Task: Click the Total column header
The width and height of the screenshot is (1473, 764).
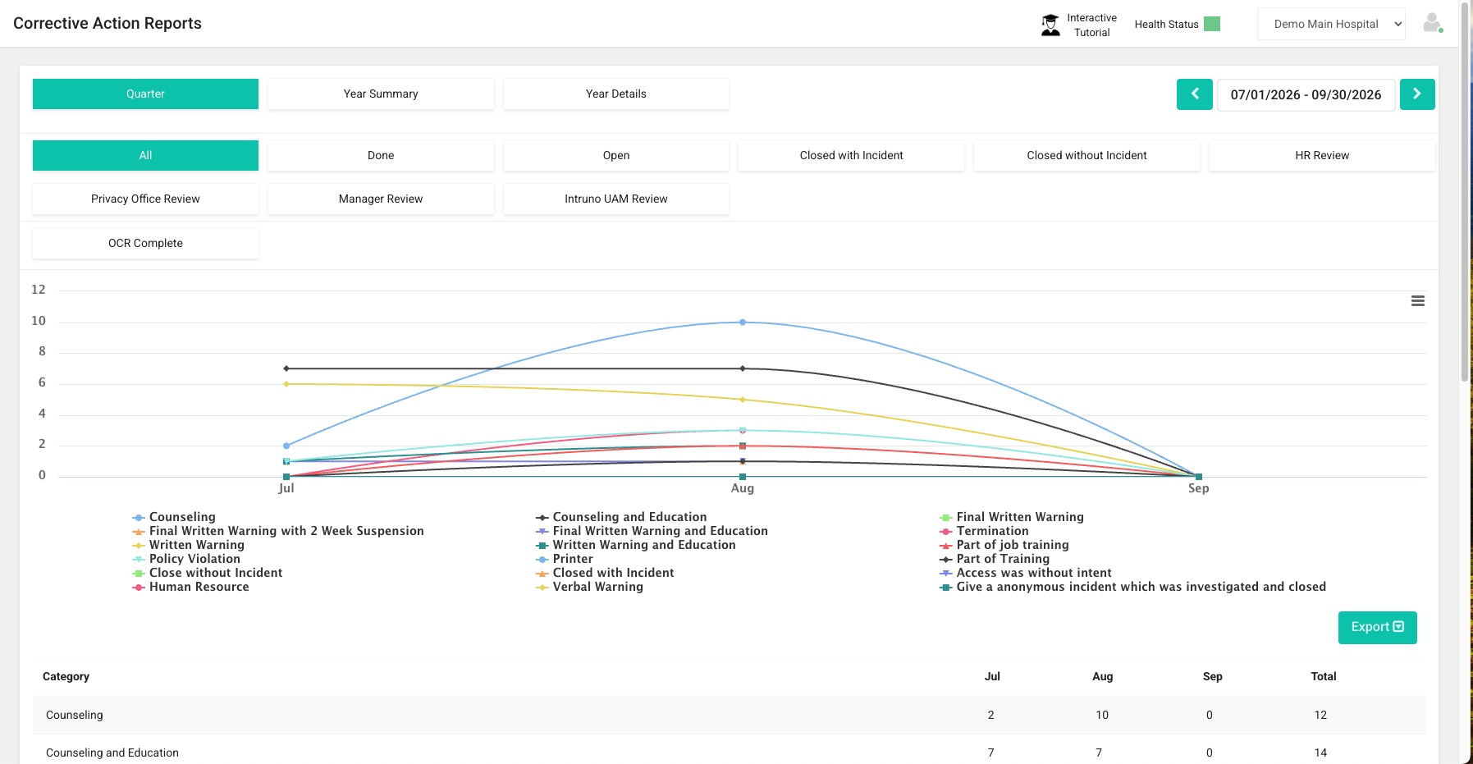Action: coord(1323,676)
